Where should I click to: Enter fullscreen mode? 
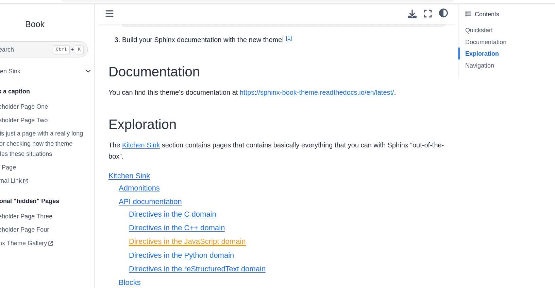(x=427, y=14)
